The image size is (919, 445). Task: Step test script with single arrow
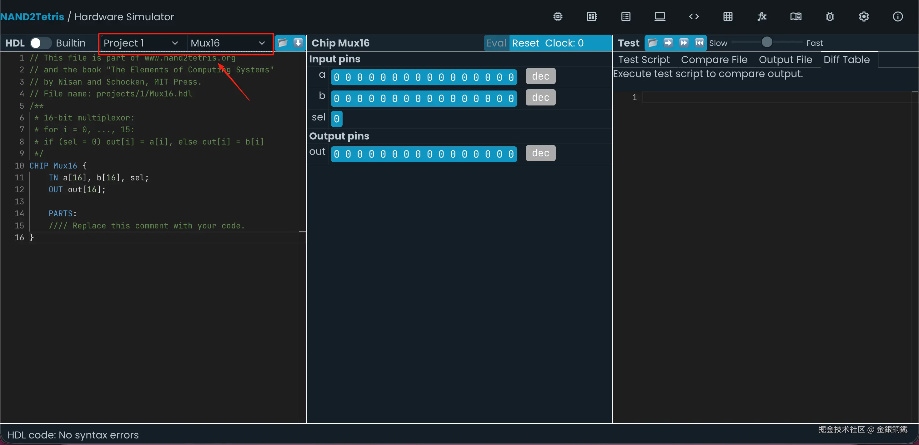(668, 43)
